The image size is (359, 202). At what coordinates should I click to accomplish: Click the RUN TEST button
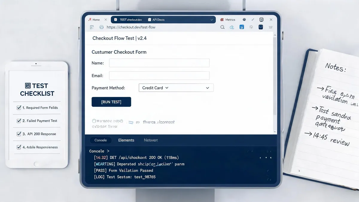coord(111,102)
